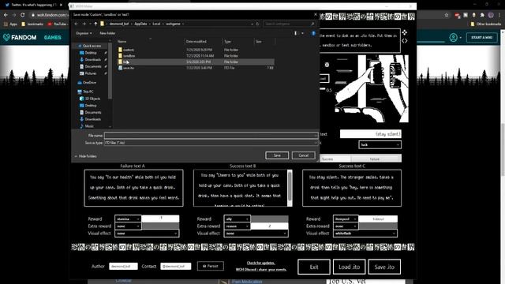Switch to the Failure tab
The image size is (505, 284).
(376, 159)
